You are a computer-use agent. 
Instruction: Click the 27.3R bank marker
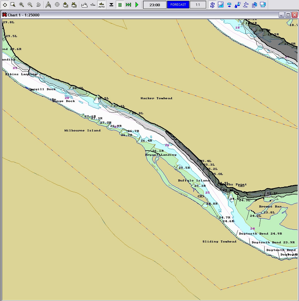[97, 118]
